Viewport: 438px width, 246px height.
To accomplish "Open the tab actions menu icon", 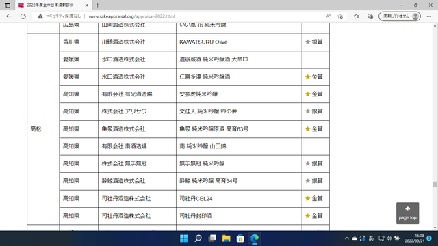I will pos(8,5).
